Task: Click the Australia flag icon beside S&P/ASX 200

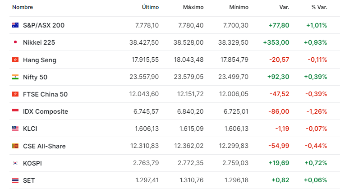Action: [15, 25]
